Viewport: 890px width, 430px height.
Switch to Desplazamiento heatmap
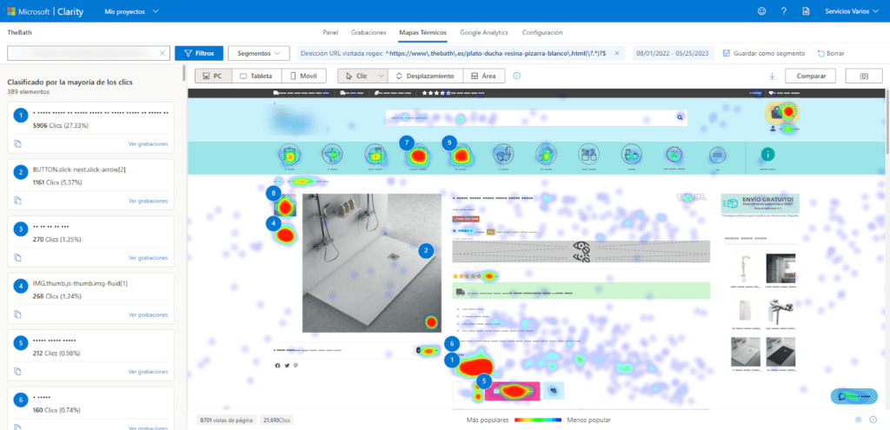click(x=424, y=76)
